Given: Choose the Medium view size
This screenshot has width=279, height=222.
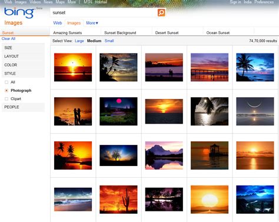Looking at the screenshot, I should pyautogui.click(x=94, y=41).
